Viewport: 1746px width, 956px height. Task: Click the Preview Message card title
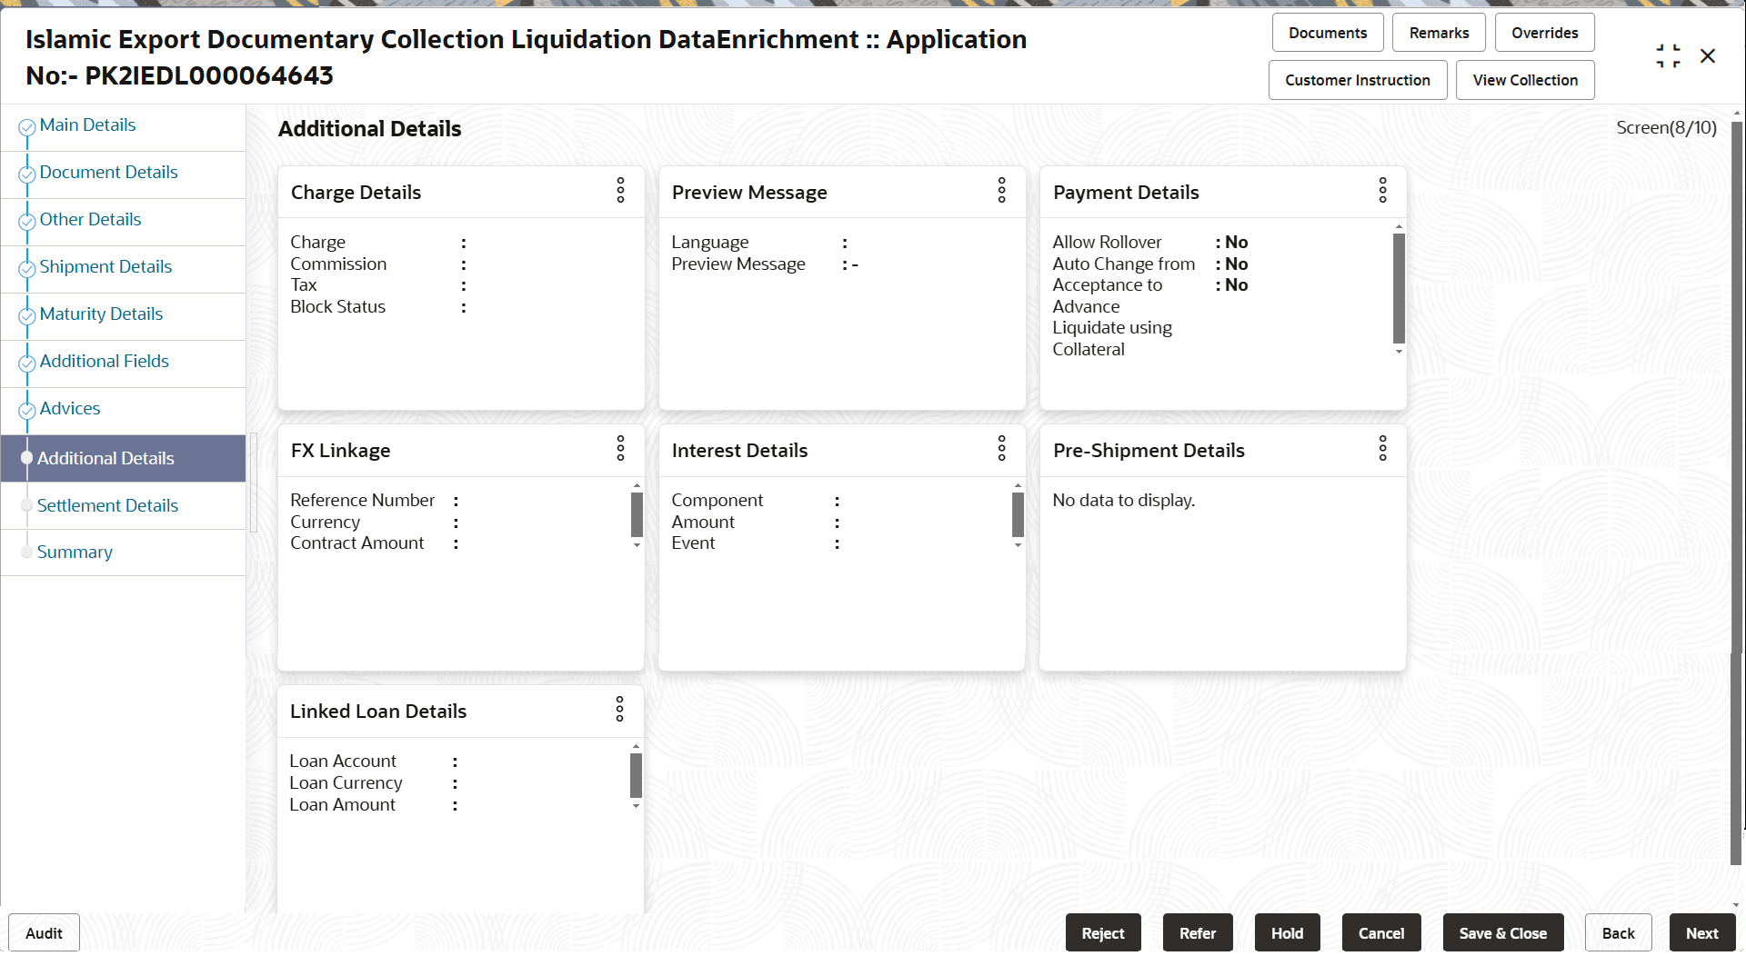click(x=749, y=193)
